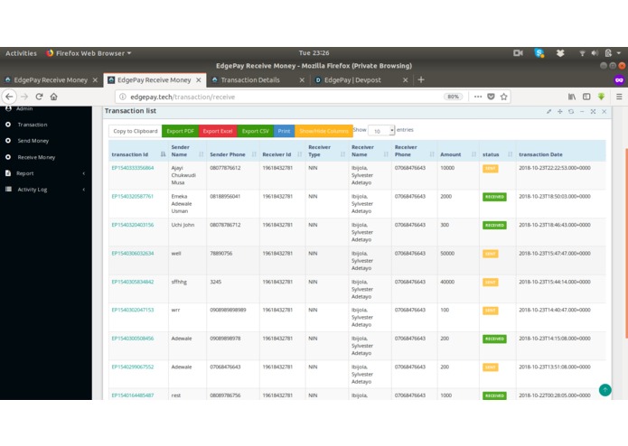Sort by transaction Id column
This screenshot has width=628, height=446.
[136, 154]
